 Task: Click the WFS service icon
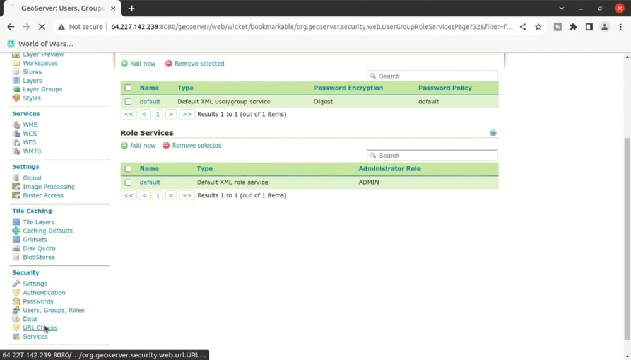pyautogui.click(x=16, y=142)
